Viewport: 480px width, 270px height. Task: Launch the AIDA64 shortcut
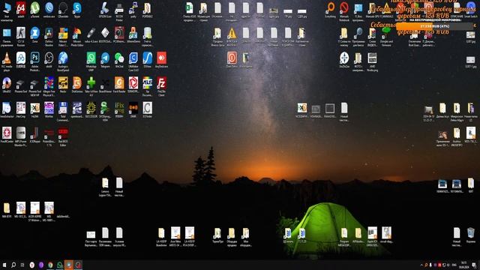tap(21, 8)
